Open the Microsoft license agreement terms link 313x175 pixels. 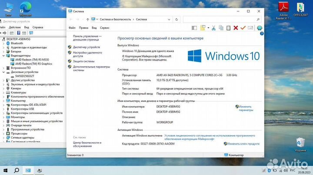point(210,137)
